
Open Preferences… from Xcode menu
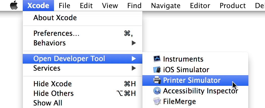pos(83,33)
